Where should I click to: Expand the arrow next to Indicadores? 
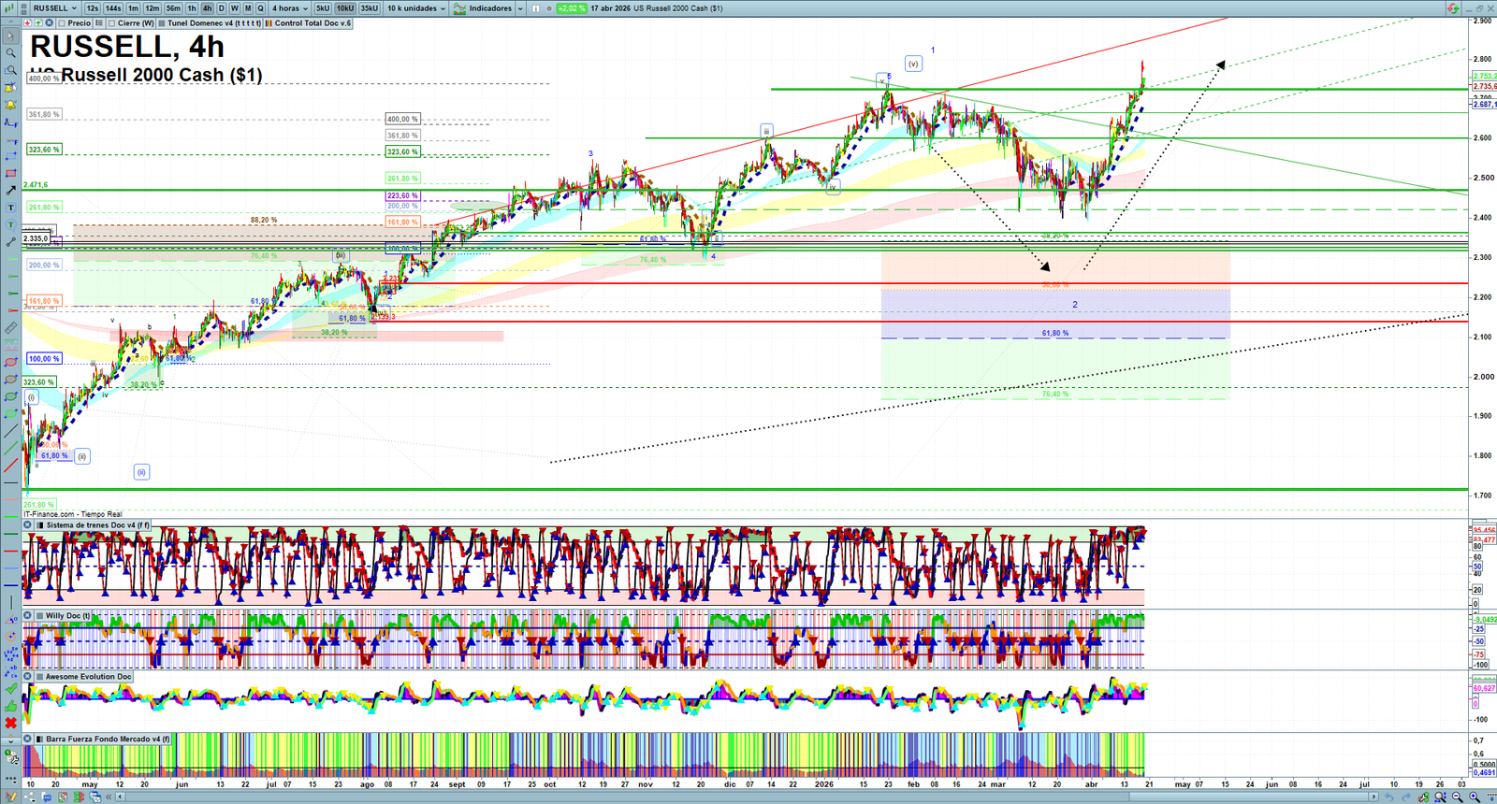pyautogui.click(x=519, y=8)
